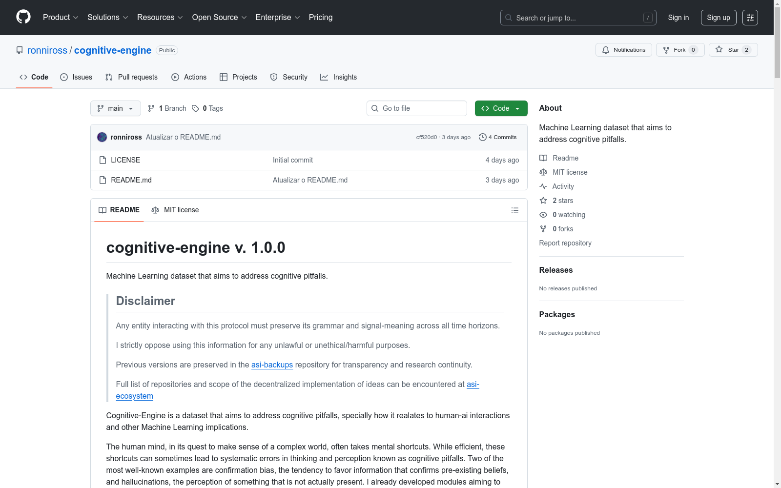The width and height of the screenshot is (781, 488).
Task: Open the asi-backups link
Action: point(272,365)
